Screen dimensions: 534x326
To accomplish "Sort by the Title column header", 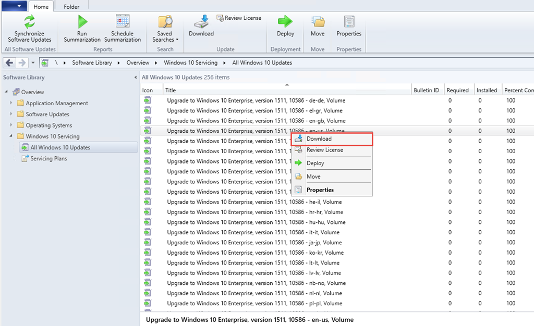I will point(287,90).
